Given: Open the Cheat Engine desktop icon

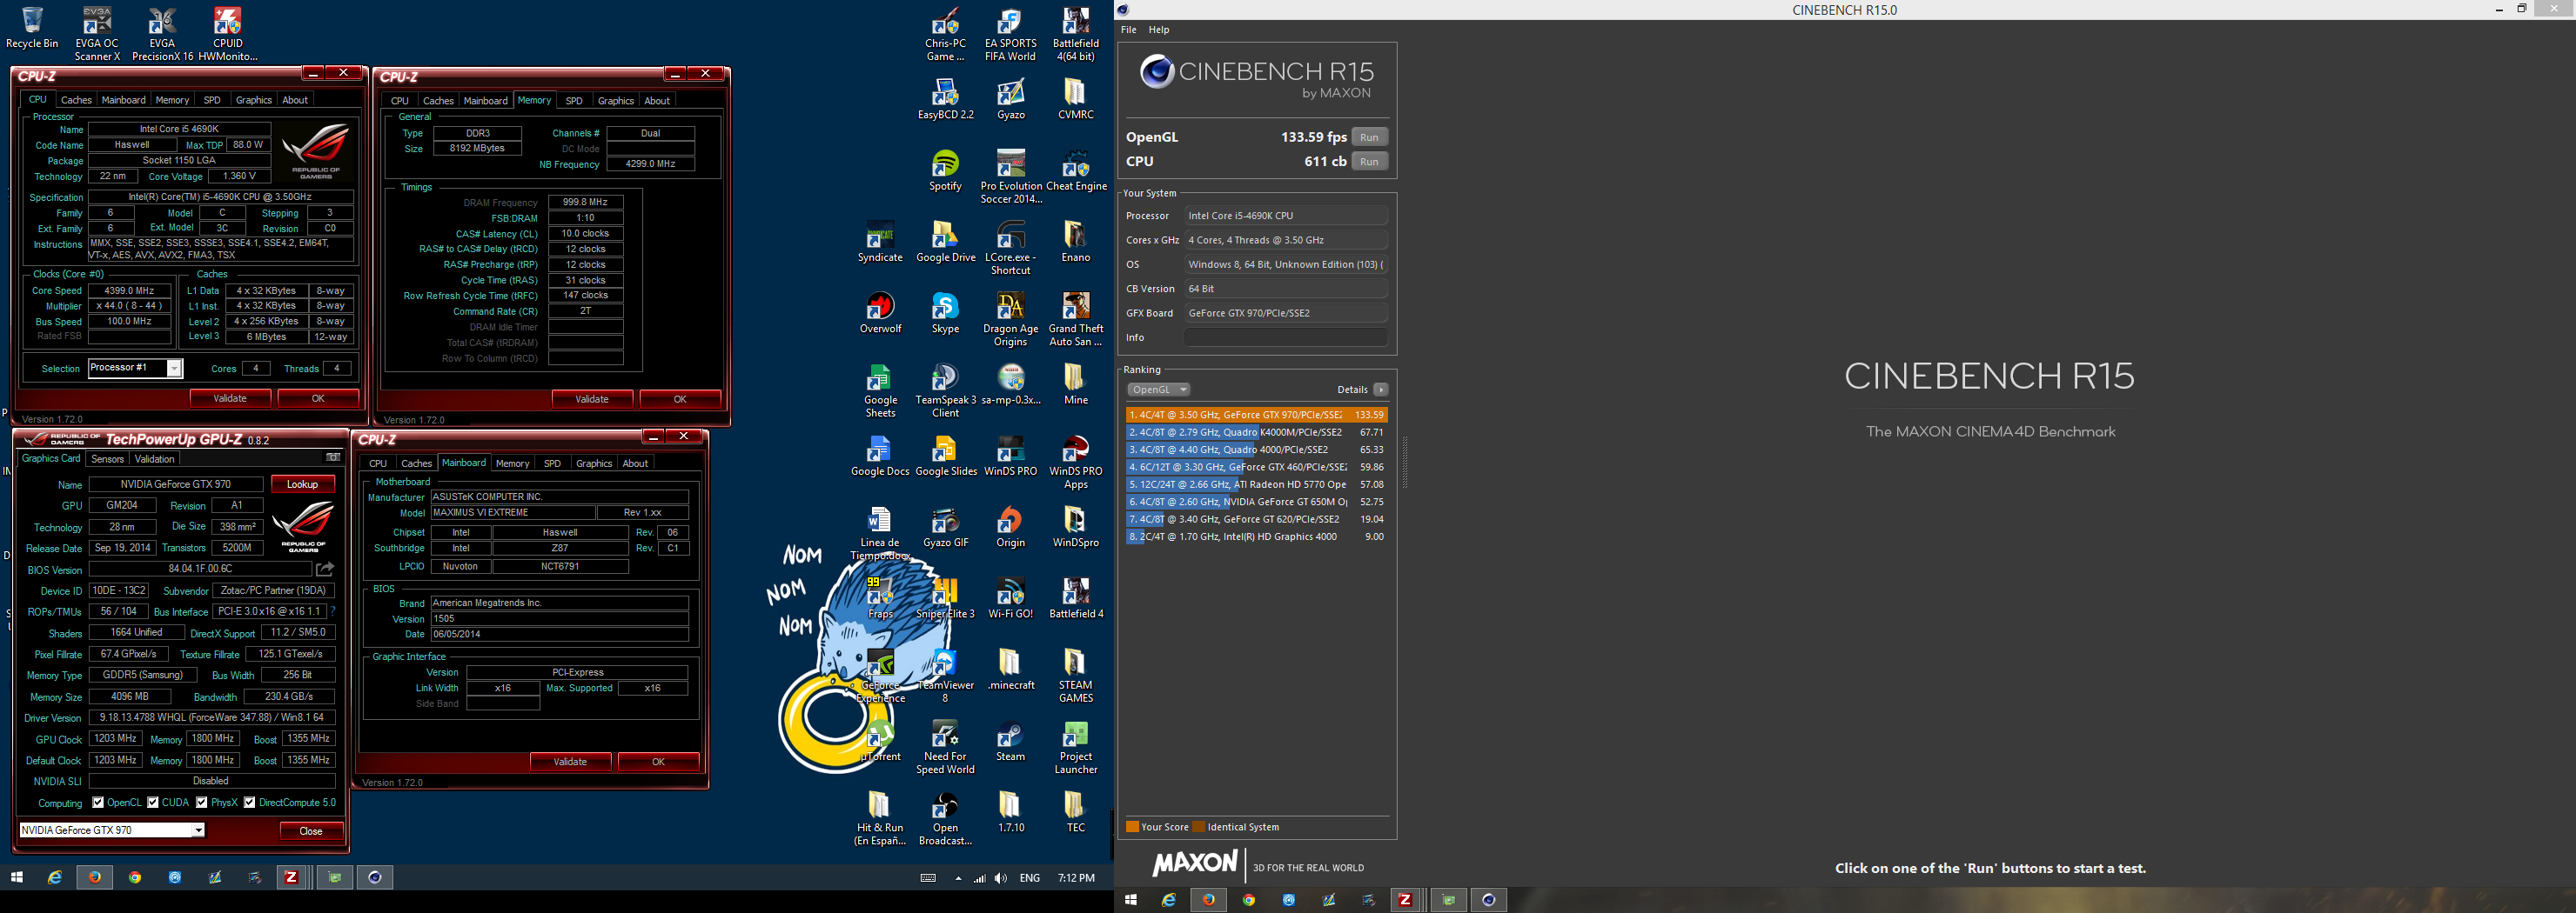Looking at the screenshot, I should tap(1076, 170).
